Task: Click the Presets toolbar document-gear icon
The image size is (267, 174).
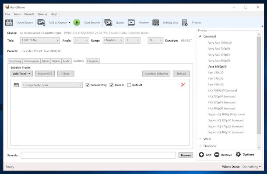Action: click(x=185, y=22)
